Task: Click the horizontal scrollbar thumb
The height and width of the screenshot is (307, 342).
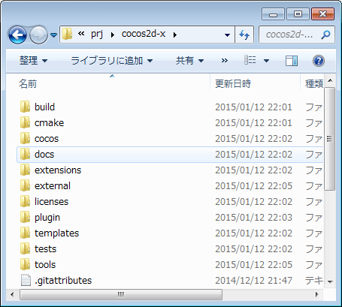Action: point(121,294)
